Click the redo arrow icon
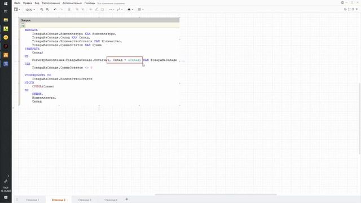 point(61,10)
